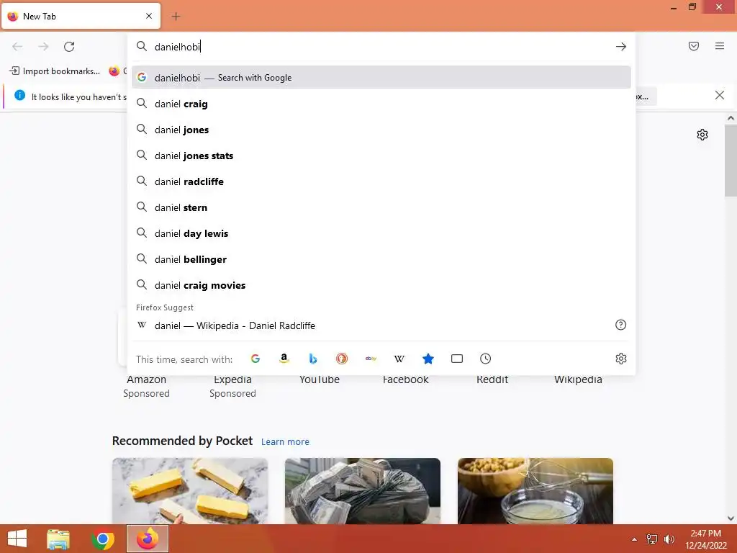Open the YouTube shortcut
This screenshot has height=553, width=737.
pos(319,379)
